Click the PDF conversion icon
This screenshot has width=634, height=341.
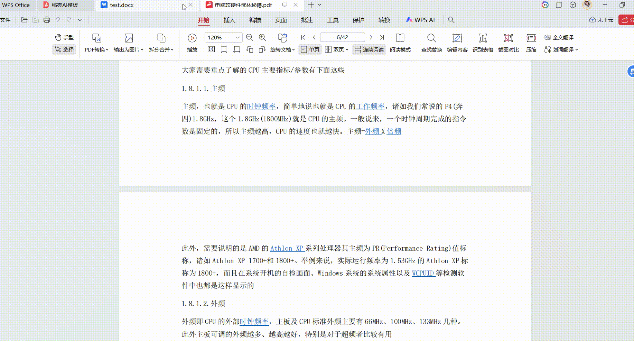coord(96,38)
